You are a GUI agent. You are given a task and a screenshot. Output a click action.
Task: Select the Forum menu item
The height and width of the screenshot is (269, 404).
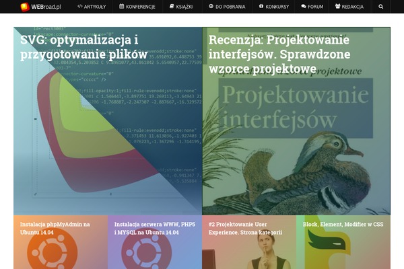click(315, 6)
